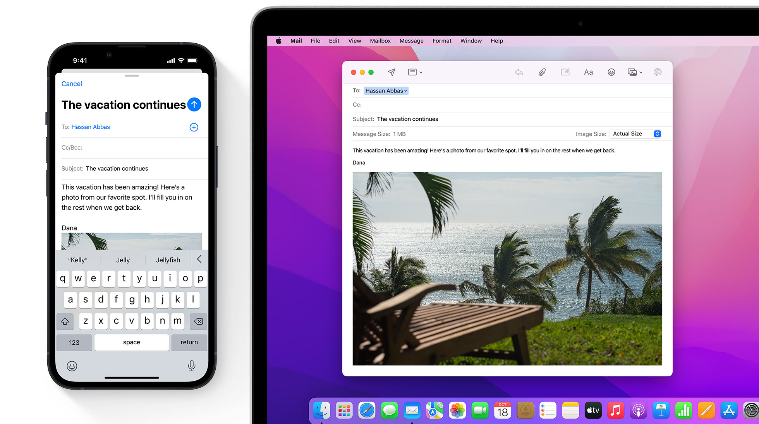Click the reply arrow icon
This screenshot has height=424, width=759.
(x=519, y=72)
